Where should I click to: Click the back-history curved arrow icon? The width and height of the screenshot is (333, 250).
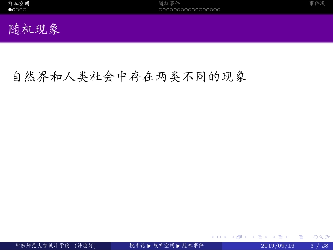pyautogui.click(x=315, y=237)
